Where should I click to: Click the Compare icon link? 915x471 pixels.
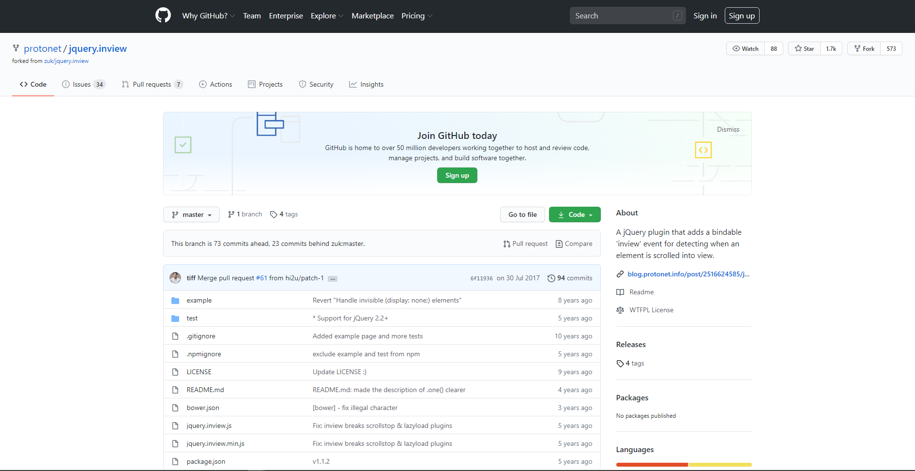coord(559,244)
